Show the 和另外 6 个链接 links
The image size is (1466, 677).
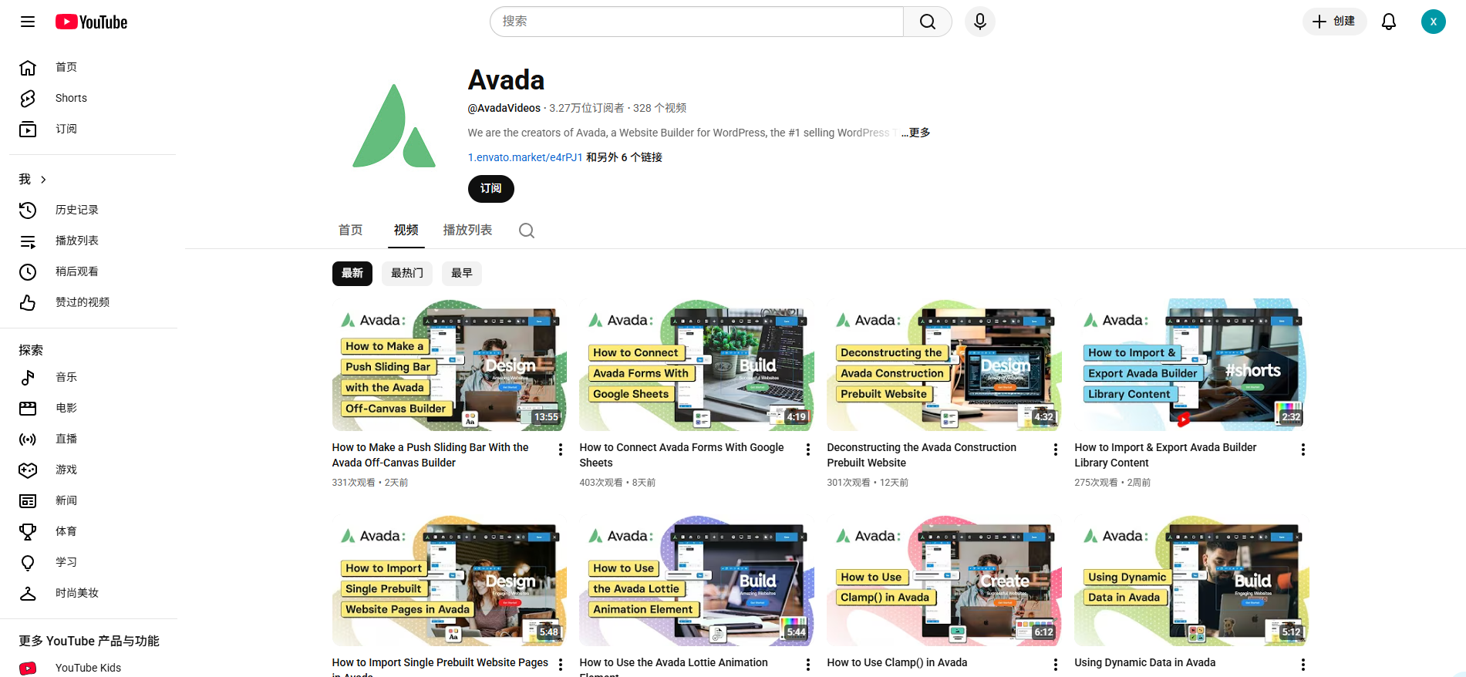click(625, 157)
